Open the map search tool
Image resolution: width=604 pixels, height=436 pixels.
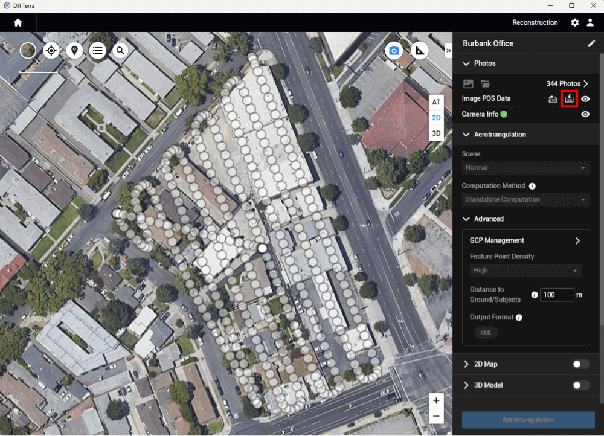point(120,51)
